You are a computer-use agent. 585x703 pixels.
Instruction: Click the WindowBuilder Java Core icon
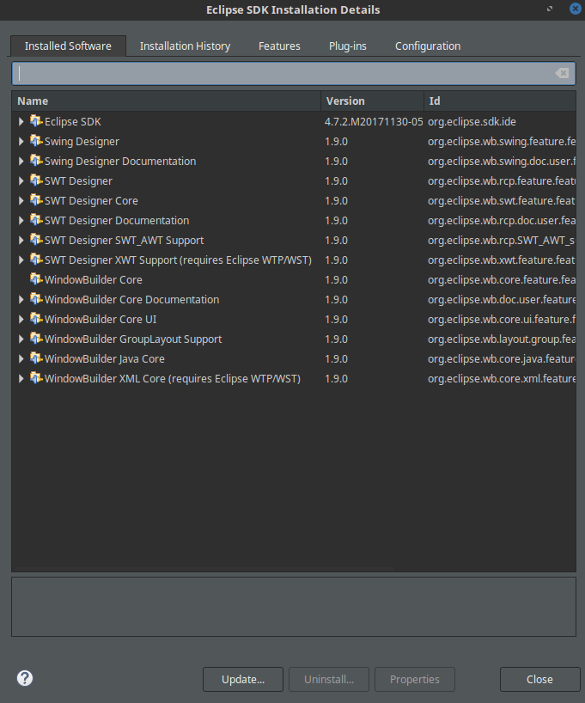36,358
